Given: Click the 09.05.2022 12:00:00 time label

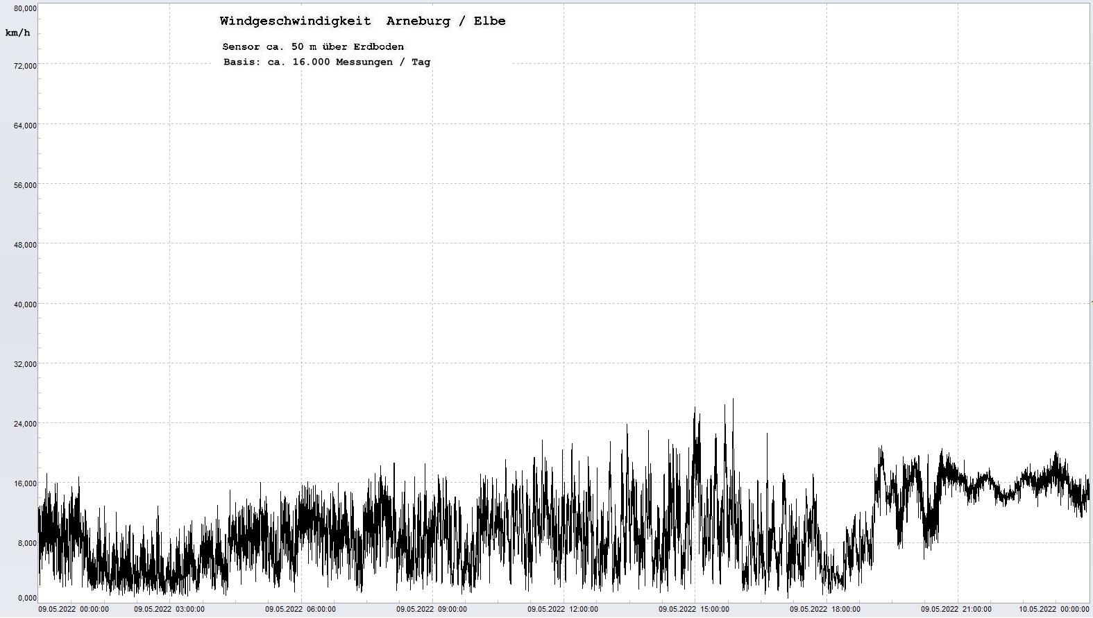Looking at the screenshot, I should [563, 610].
